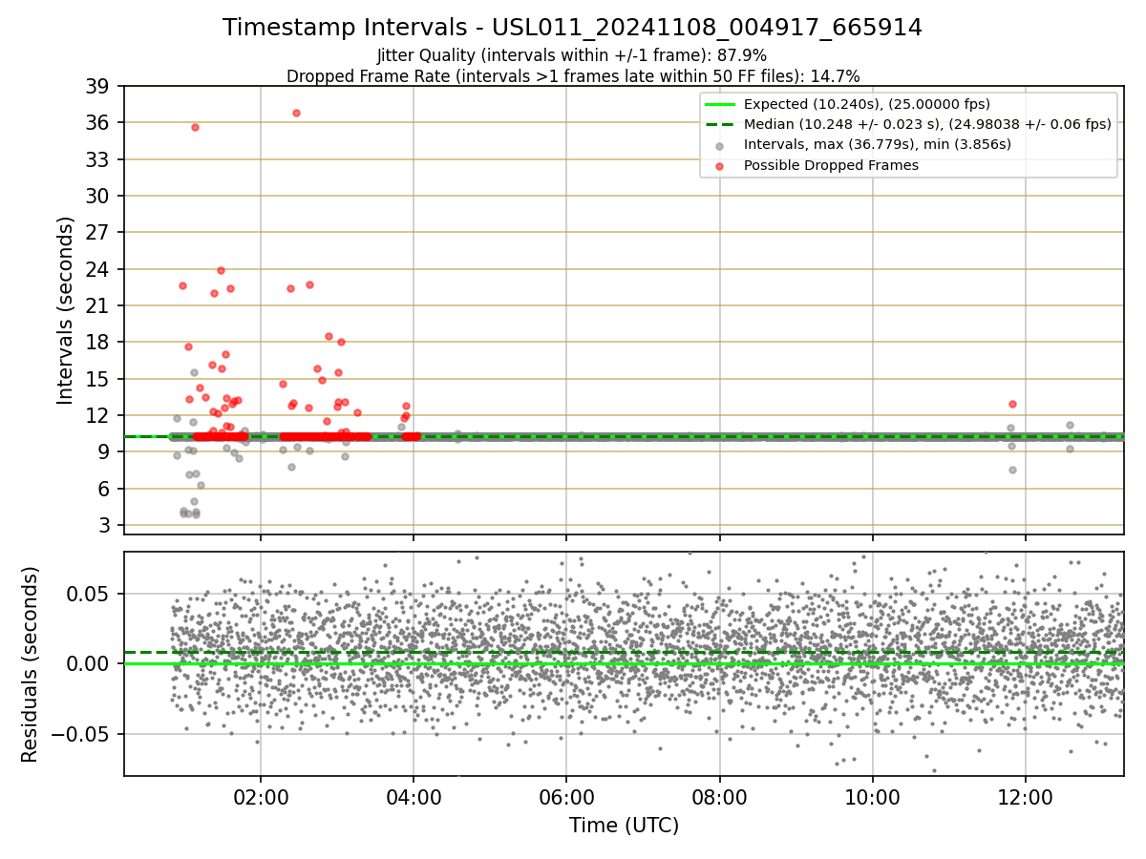This screenshot has width=1146, height=859.
Task: Click the plot title 'Timestamp Intervals - USL011_20241108_004917_665914'
Action: click(x=572, y=28)
